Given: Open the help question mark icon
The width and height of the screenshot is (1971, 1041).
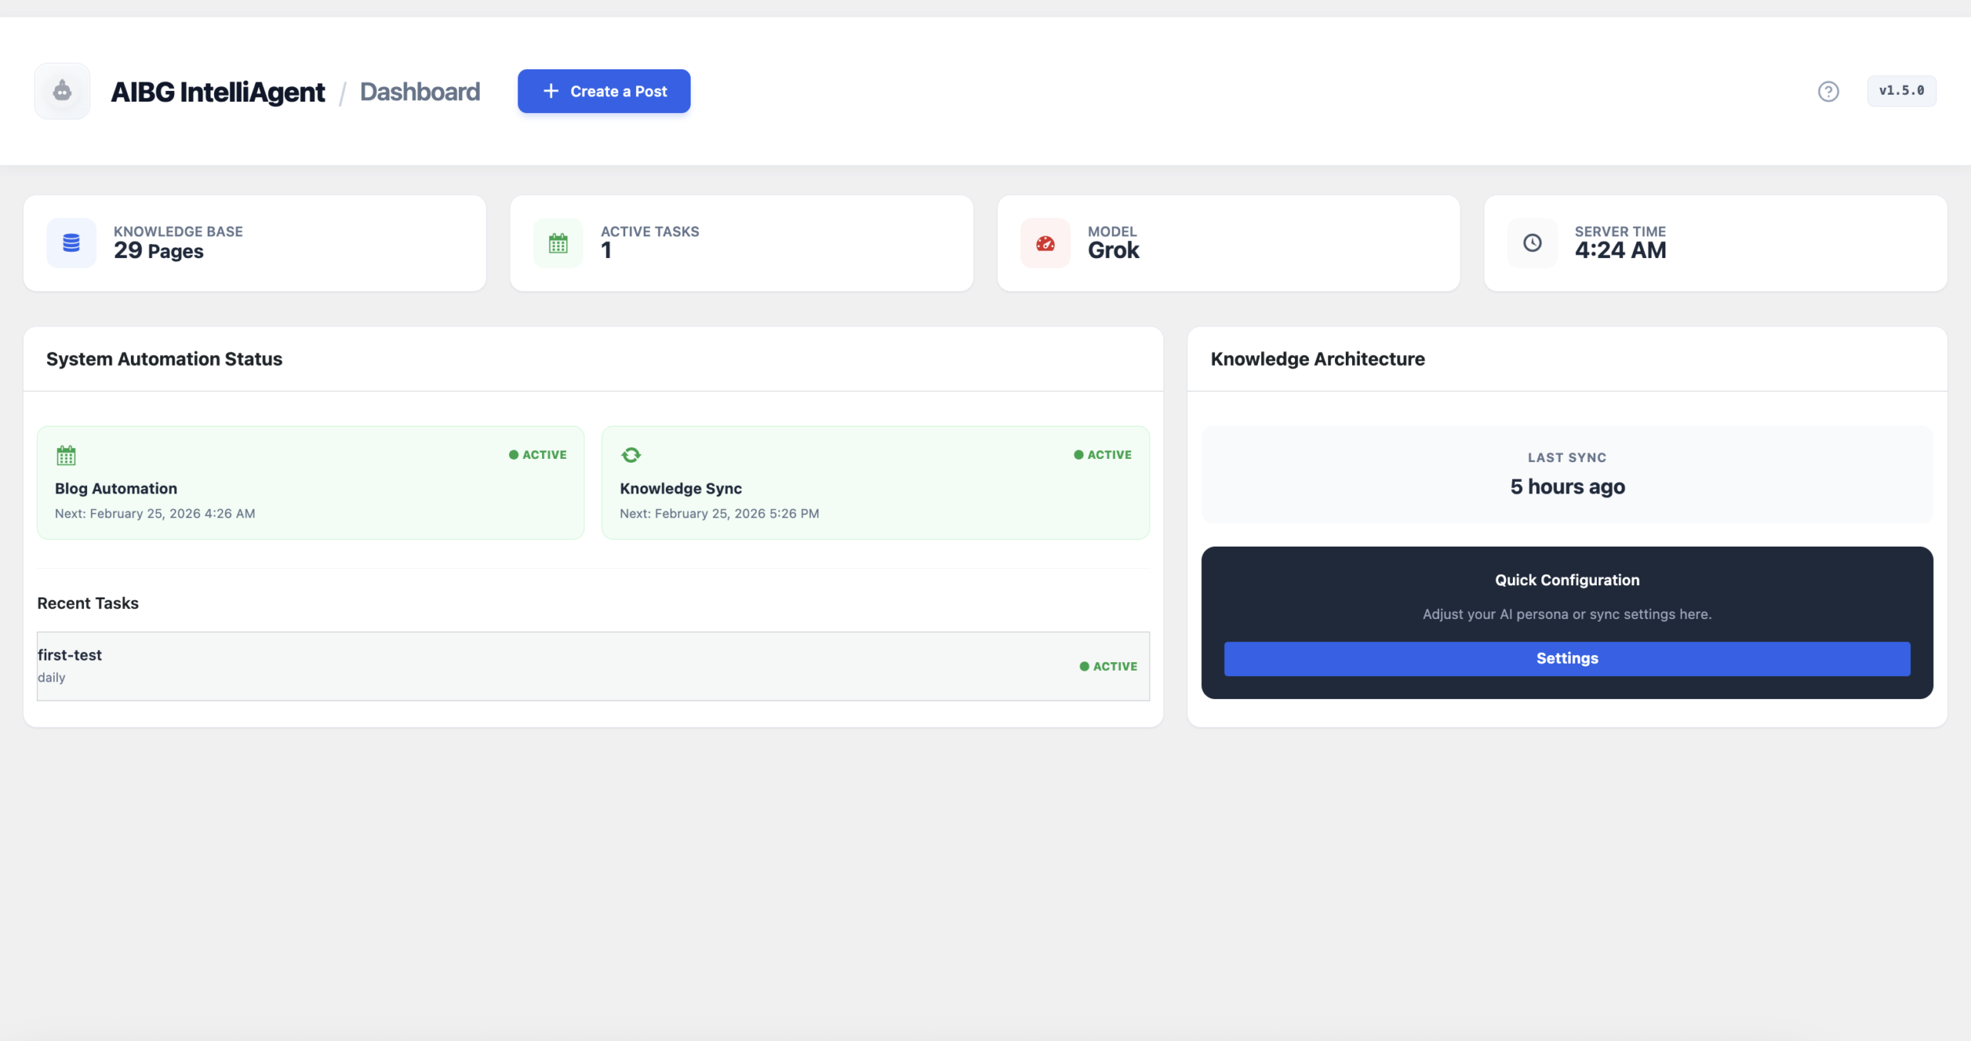Looking at the screenshot, I should (1829, 91).
